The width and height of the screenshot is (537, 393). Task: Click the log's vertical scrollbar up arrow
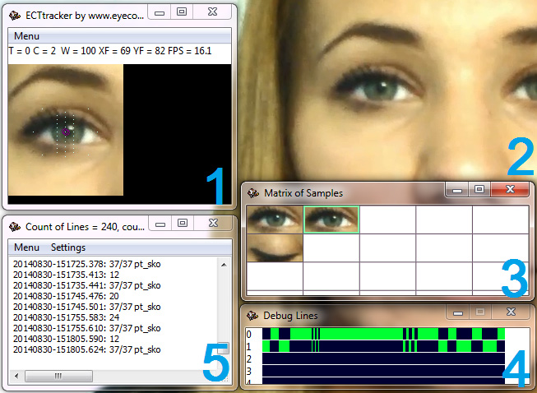pyautogui.click(x=223, y=263)
